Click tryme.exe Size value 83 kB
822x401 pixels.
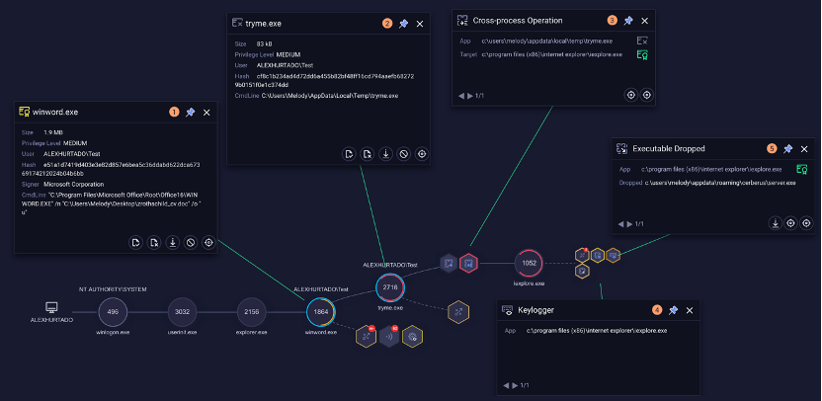[x=264, y=44]
